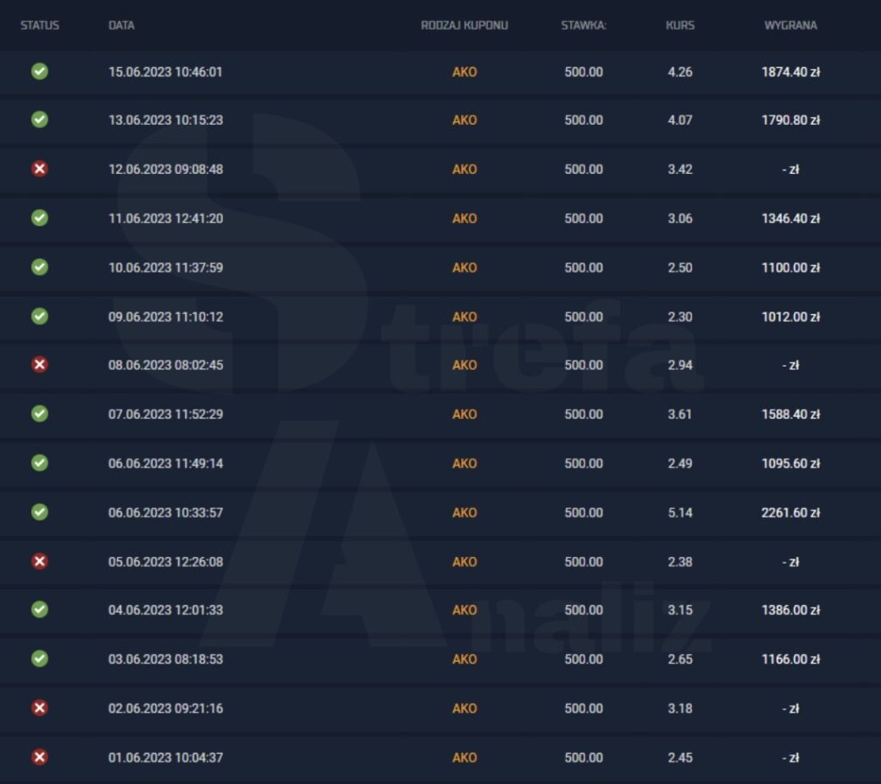Click winnings 2261.60 zł
This screenshot has height=784, width=881.
[791, 513]
